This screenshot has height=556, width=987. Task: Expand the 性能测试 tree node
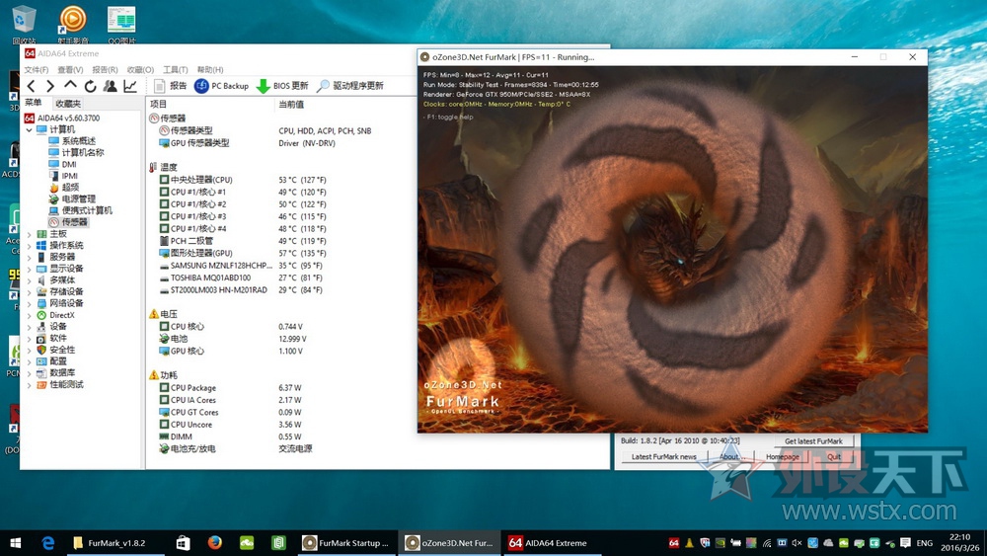(29, 385)
